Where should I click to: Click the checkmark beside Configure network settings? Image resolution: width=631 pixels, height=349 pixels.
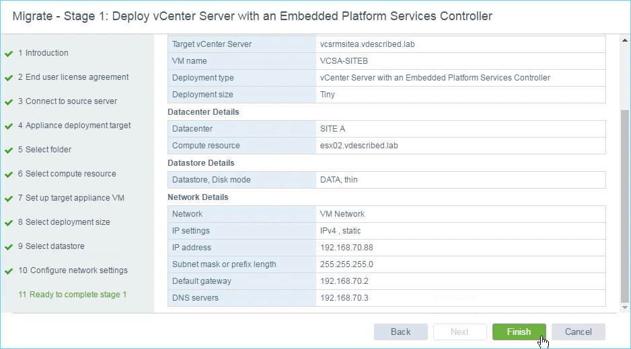tap(9, 271)
